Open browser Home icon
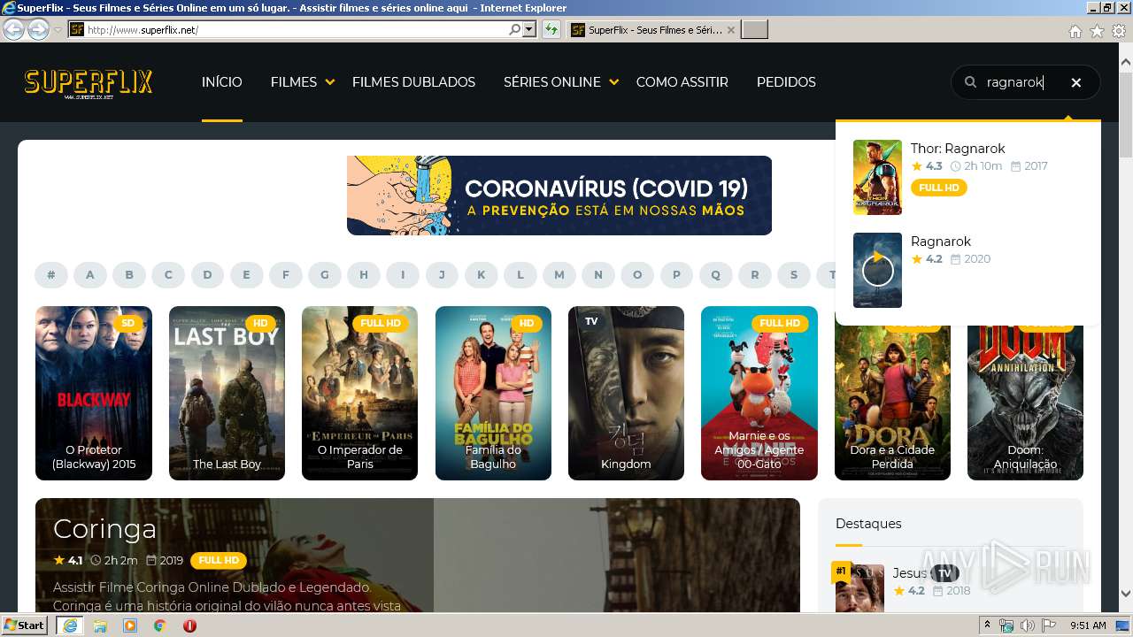This screenshot has width=1133, height=637. (x=1075, y=31)
